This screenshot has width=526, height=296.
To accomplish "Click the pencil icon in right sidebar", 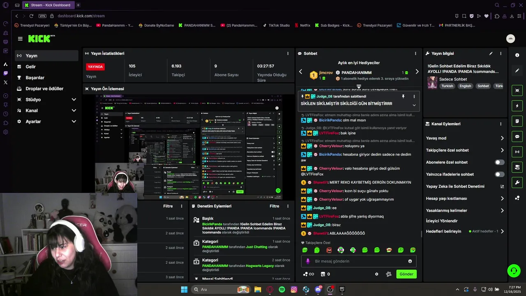I will click(517, 71).
